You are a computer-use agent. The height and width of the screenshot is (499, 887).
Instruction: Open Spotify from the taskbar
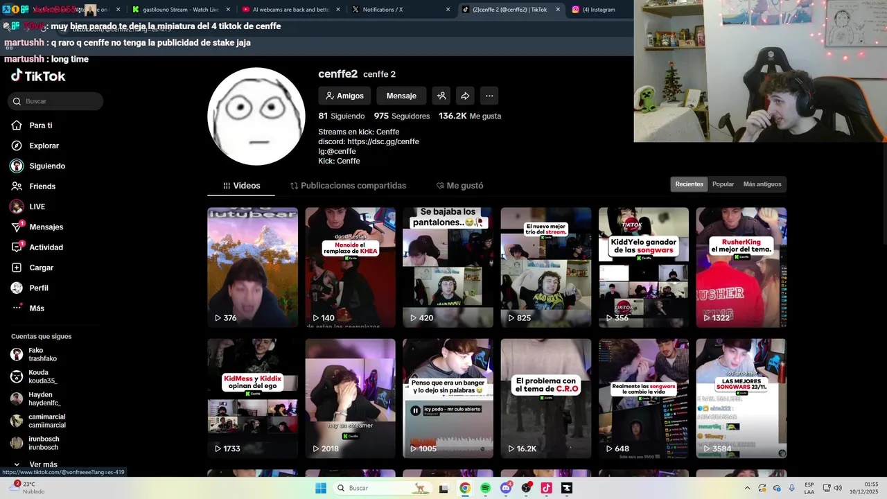[x=485, y=488]
